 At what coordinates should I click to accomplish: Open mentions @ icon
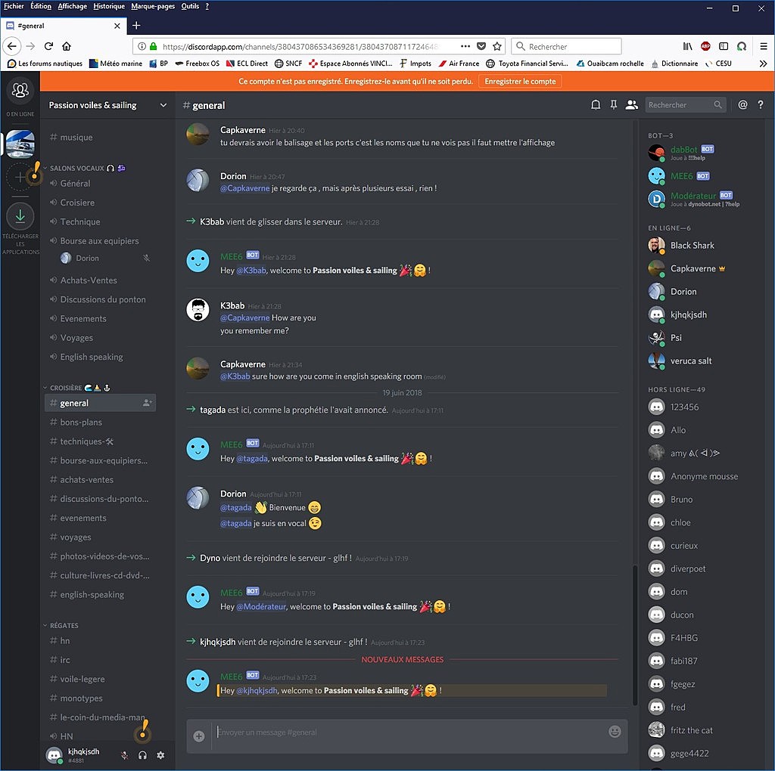(x=742, y=104)
